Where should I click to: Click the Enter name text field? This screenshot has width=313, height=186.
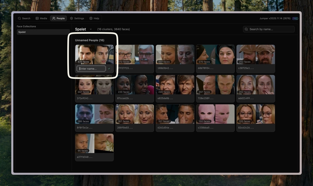(91, 68)
